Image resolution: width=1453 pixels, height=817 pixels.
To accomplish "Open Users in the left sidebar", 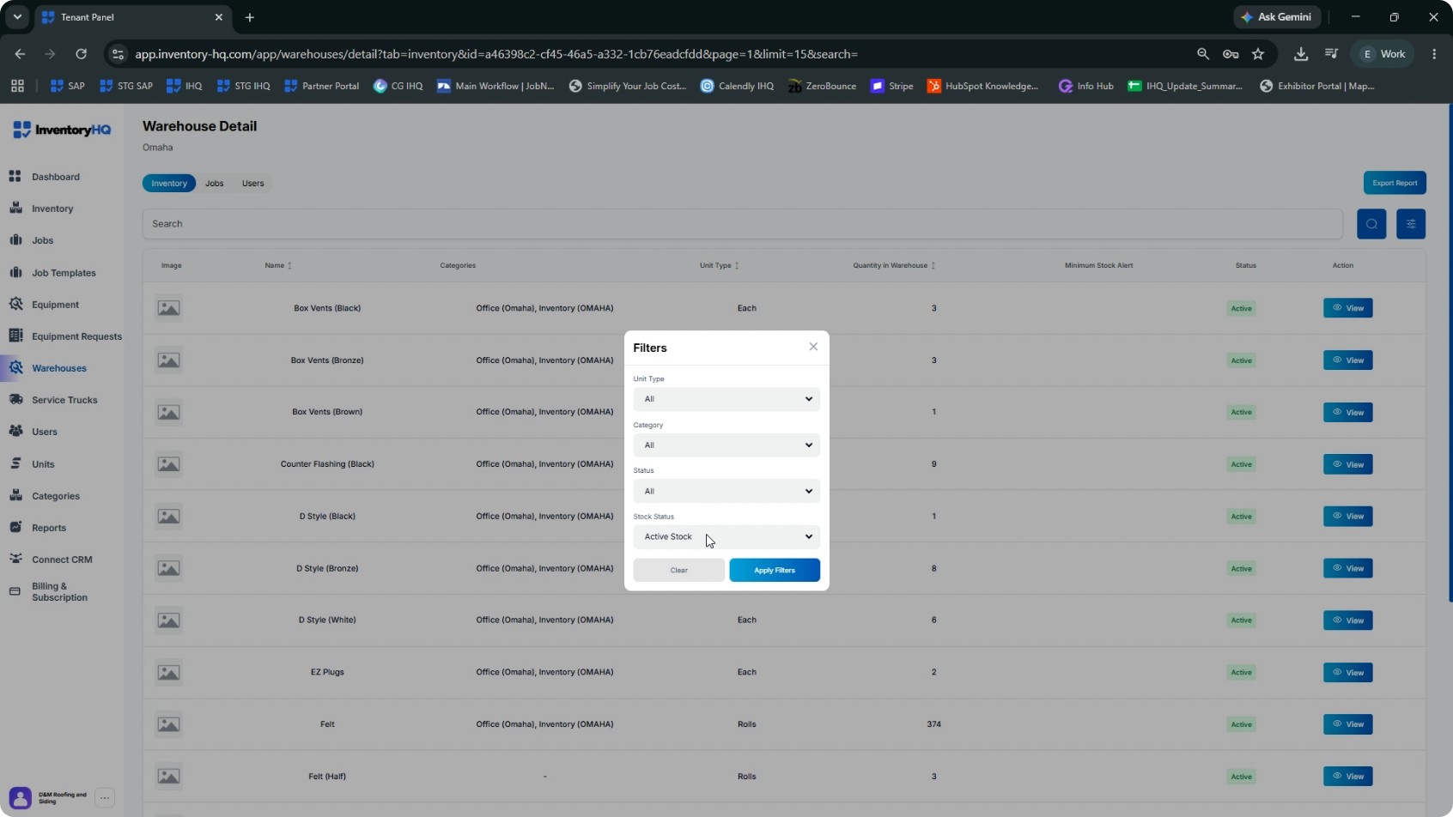I will 44,432.
